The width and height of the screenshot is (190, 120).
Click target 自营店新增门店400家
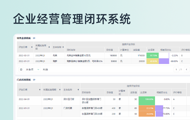pyautogui.click(x=92, y=108)
